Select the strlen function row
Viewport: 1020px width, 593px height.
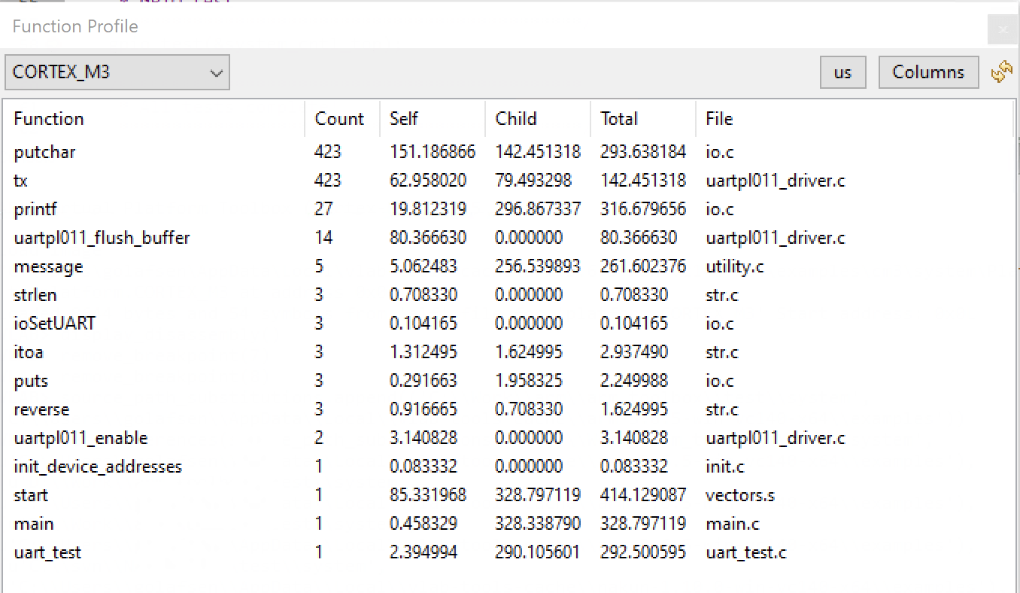coord(508,295)
